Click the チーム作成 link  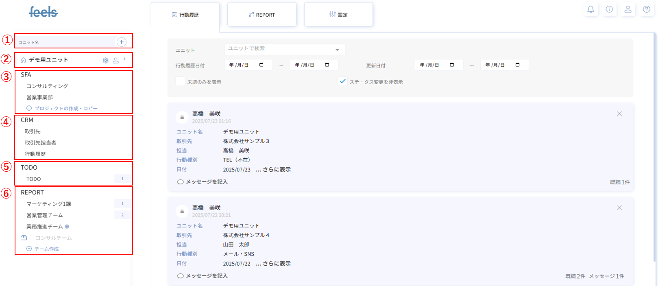point(46,249)
